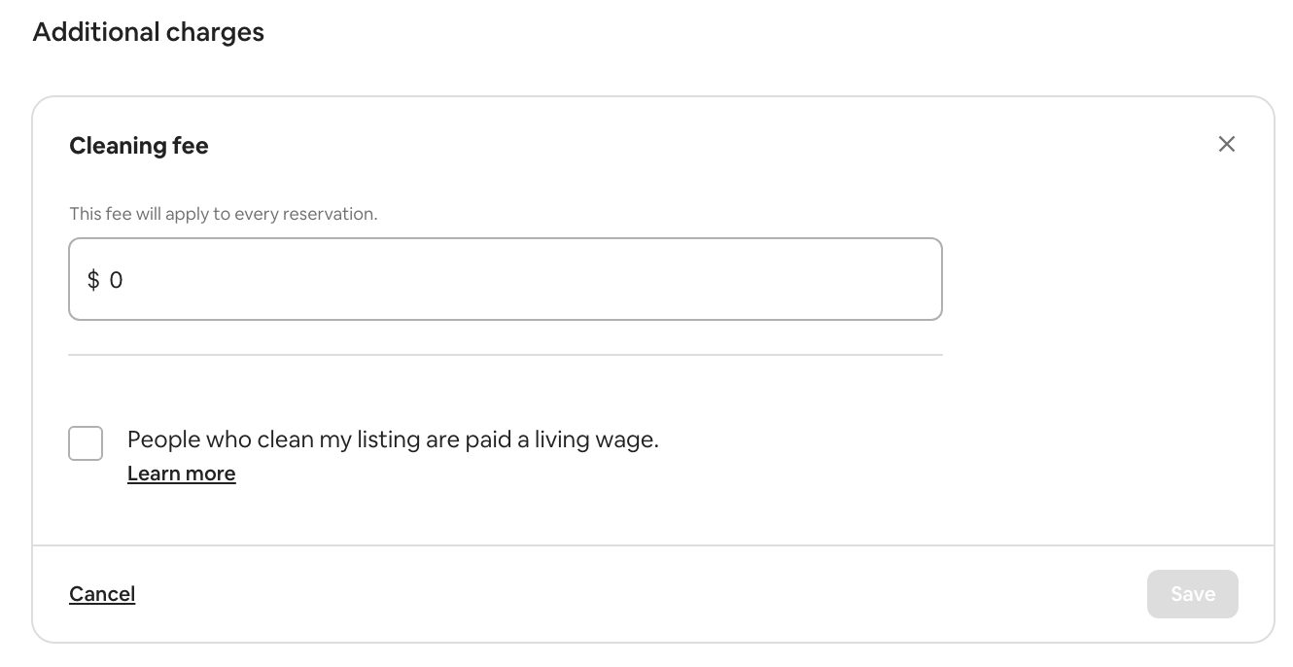Click the living wage statement label

(393, 439)
